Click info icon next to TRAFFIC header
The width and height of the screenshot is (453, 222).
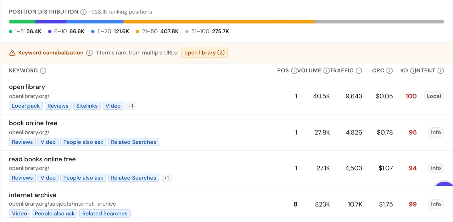pyautogui.click(x=359, y=71)
